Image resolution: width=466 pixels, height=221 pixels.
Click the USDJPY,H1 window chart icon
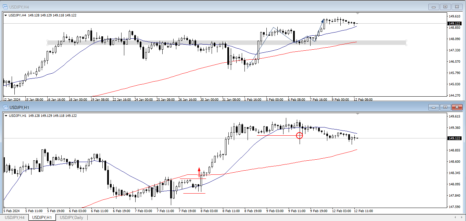click(5, 107)
